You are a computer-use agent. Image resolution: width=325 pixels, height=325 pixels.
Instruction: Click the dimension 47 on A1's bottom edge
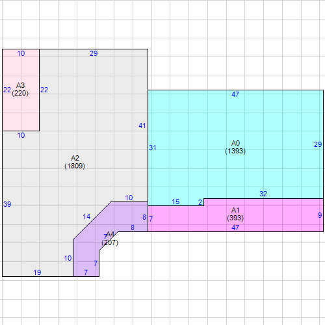(x=235, y=227)
